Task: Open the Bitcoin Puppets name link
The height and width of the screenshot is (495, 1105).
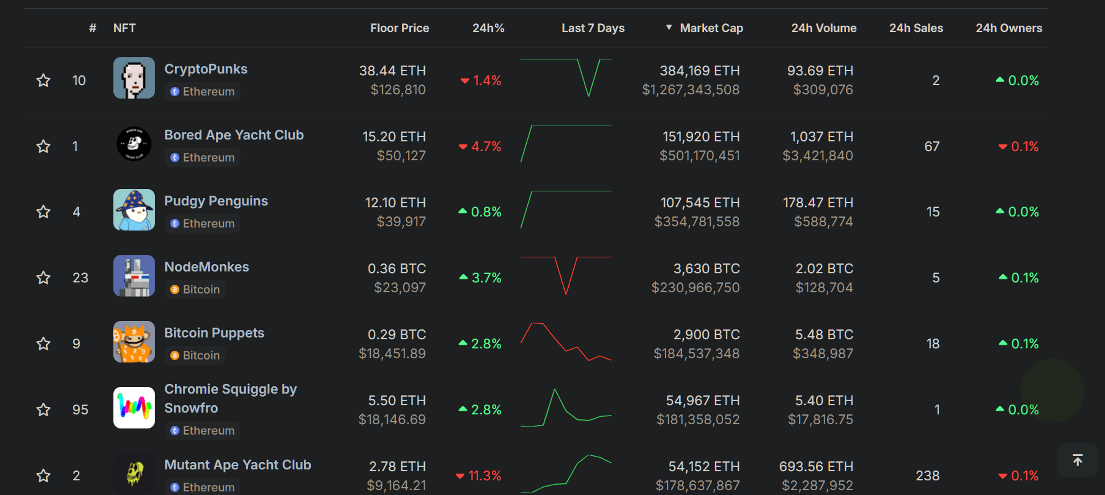Action: point(215,333)
